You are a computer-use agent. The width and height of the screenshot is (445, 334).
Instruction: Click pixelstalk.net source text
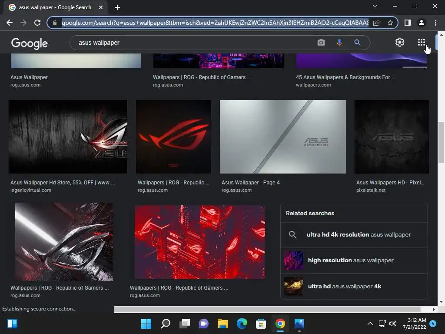click(x=371, y=190)
